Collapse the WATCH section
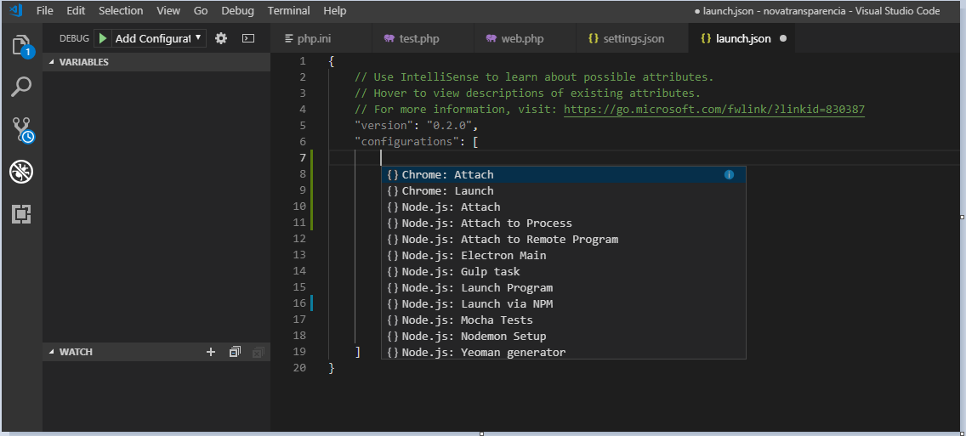The image size is (966, 436). click(x=51, y=352)
